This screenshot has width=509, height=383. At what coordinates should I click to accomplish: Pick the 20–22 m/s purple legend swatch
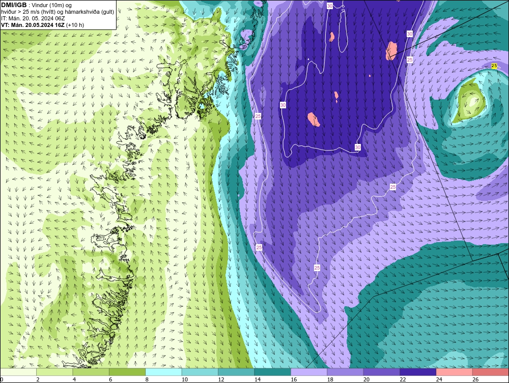382,372
